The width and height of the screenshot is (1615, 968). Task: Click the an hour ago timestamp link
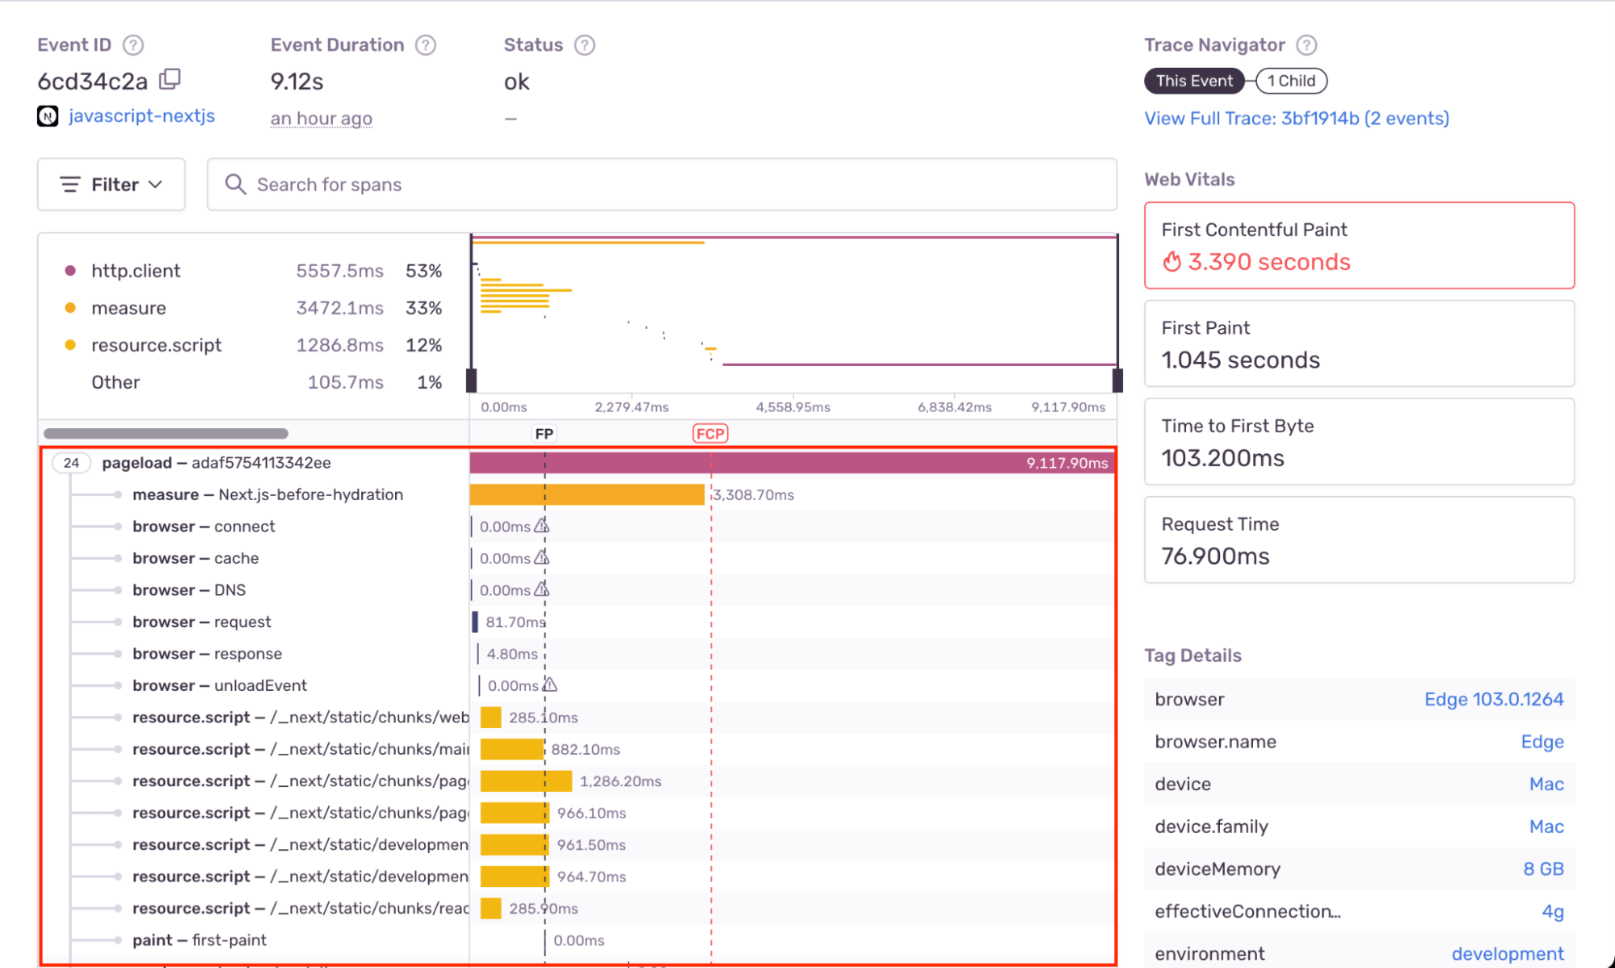[321, 118]
